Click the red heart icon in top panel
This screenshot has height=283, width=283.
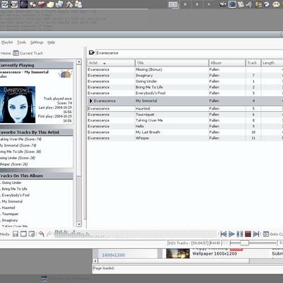(x=42, y=4)
